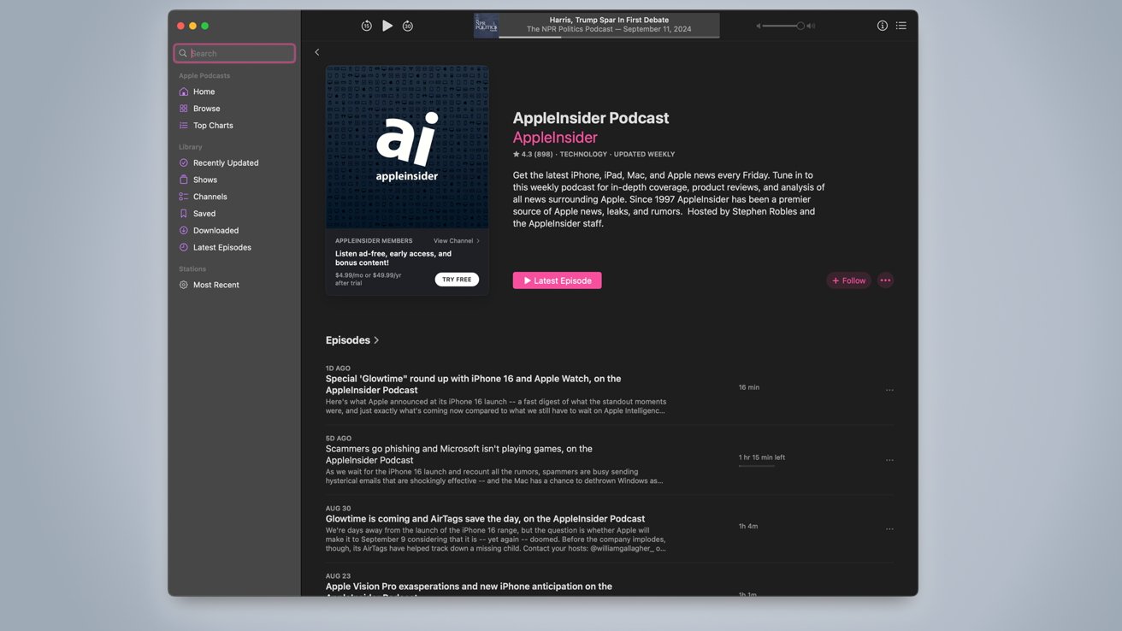Click the TECHNOLOGY category label
The width and height of the screenshot is (1122, 631).
[x=583, y=155]
